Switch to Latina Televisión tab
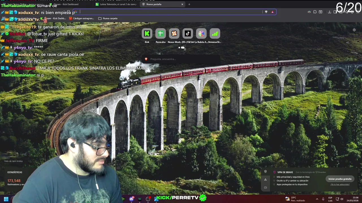The width and height of the screenshot is (362, 203). 116,4
